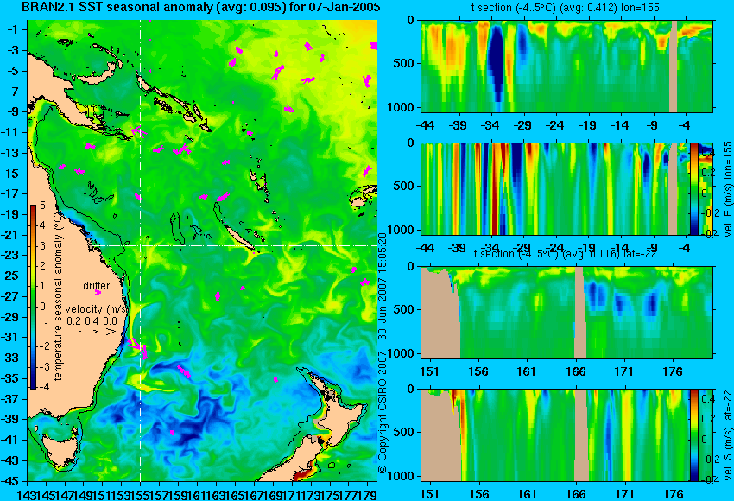Open the temperature section plot at lat=-22
This screenshot has width=734, height=501.
click(x=566, y=313)
